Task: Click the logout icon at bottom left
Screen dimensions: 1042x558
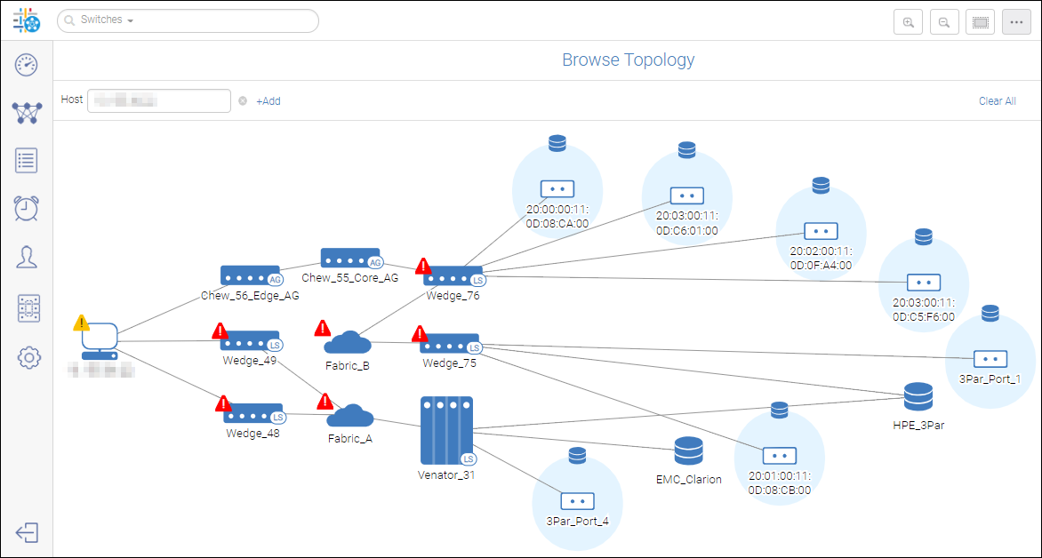Action: (x=27, y=532)
